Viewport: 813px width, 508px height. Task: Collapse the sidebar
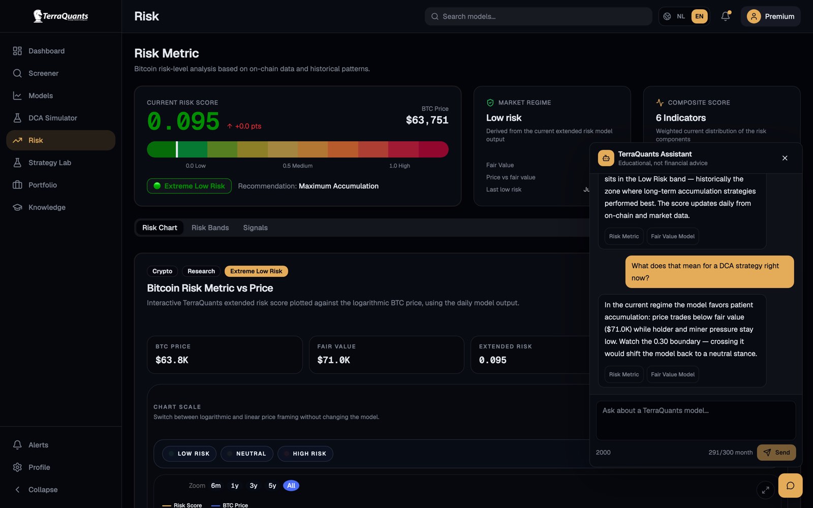pyautogui.click(x=60, y=490)
